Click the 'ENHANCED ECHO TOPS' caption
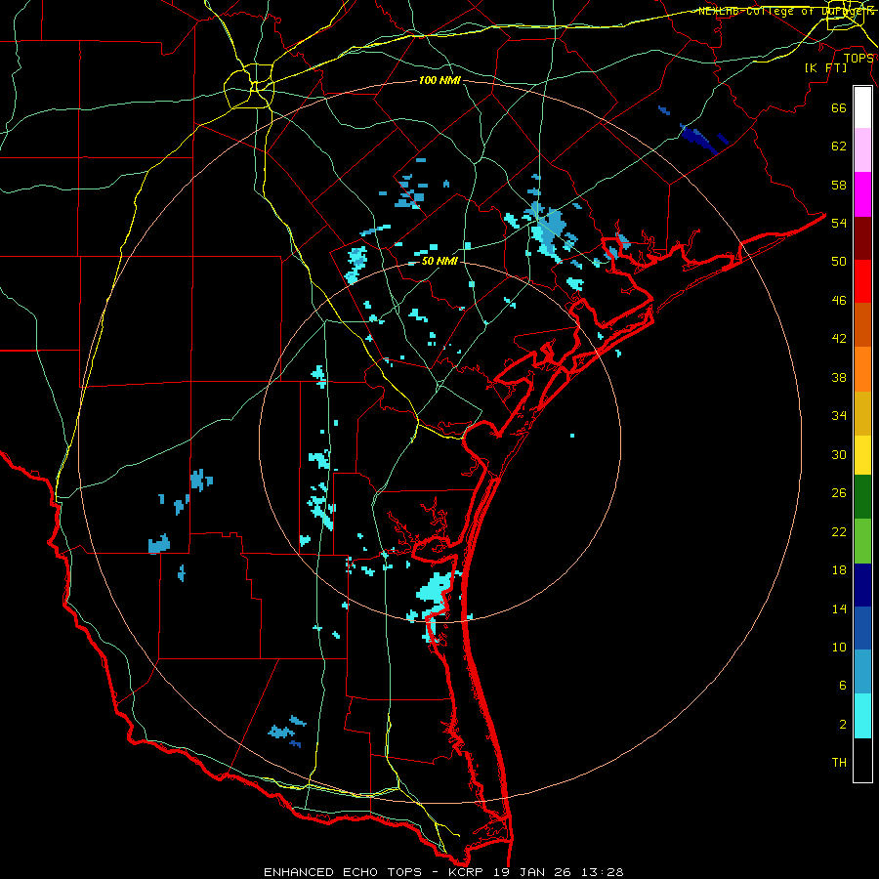879x879 pixels. click(343, 872)
